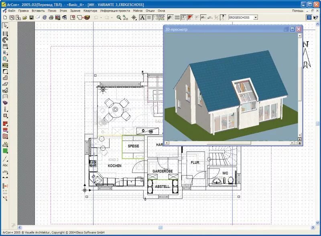Open the Здание menu
Viewport: 321px width, 236px height.
click(x=75, y=11)
